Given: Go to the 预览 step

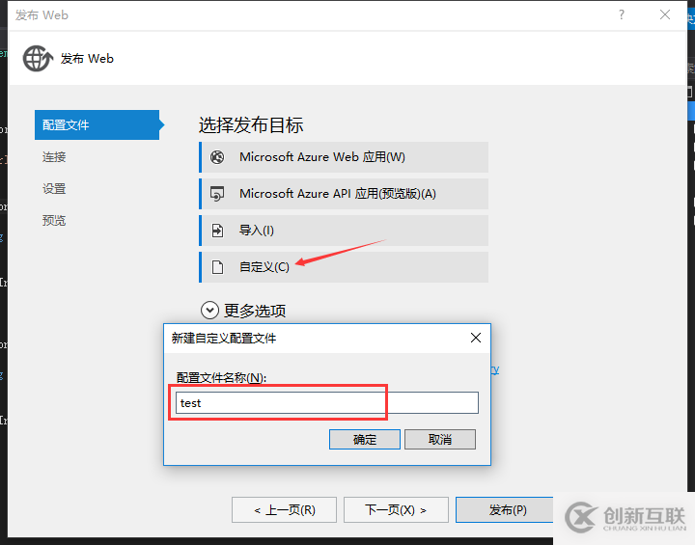Looking at the screenshot, I should coord(54,221).
